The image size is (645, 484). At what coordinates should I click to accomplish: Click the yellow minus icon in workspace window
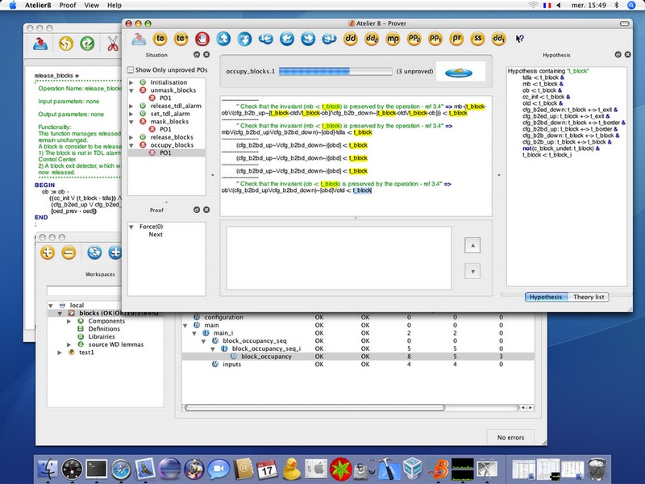[x=69, y=252]
